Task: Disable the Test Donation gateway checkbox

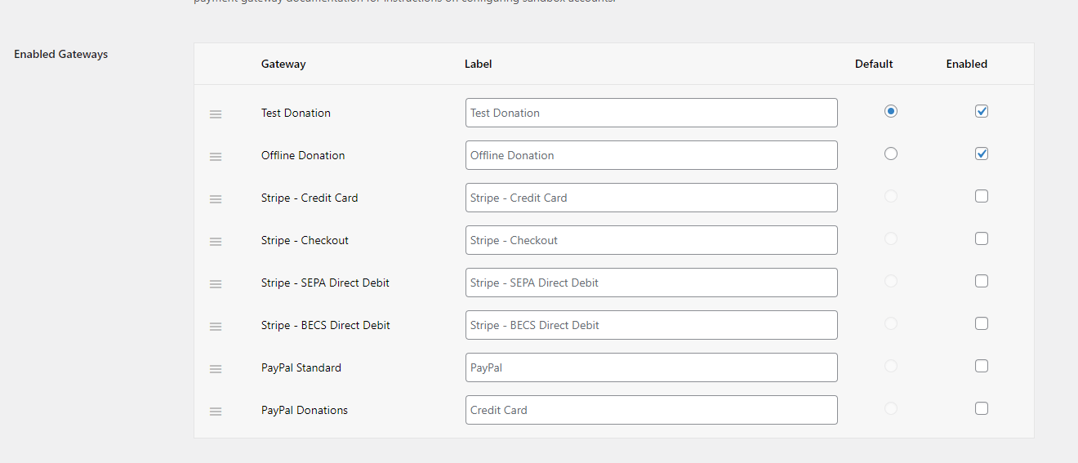Action: coord(982,111)
